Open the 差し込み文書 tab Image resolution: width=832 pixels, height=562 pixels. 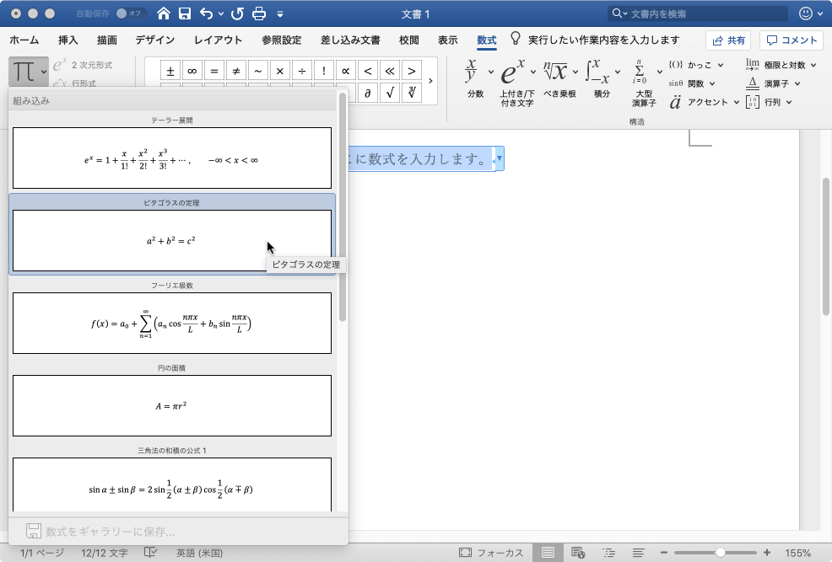(350, 40)
